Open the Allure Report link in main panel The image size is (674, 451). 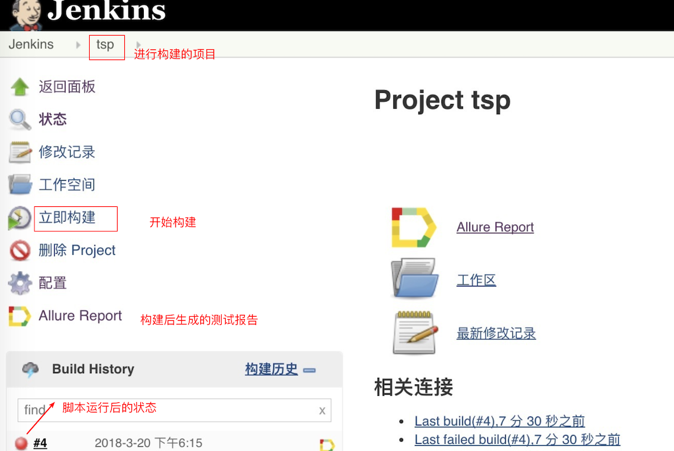[495, 227]
